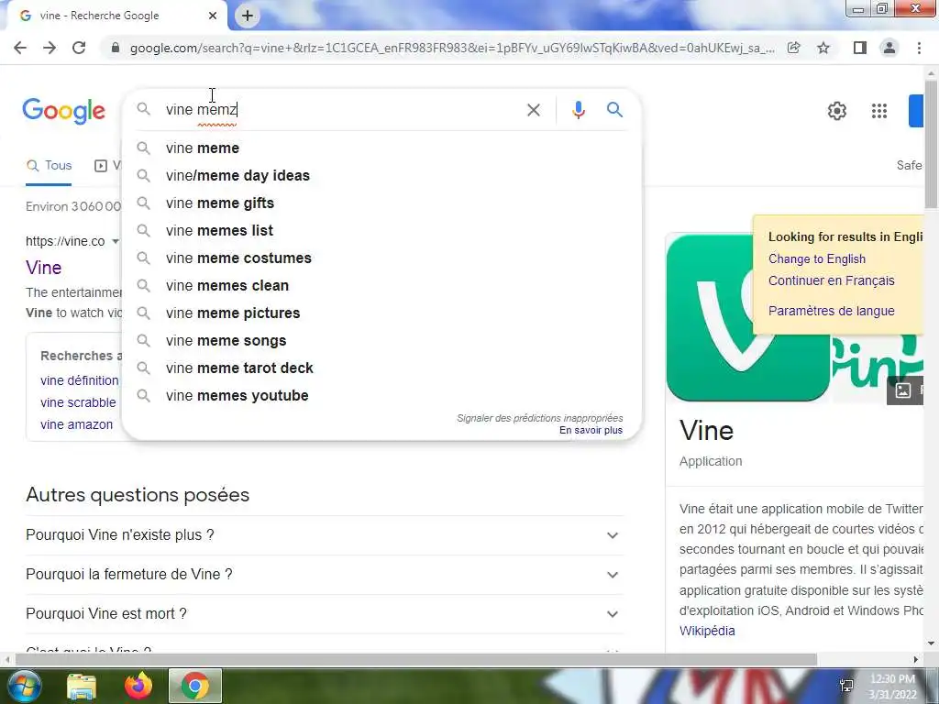Open Chrome's three-dot menu
The width and height of the screenshot is (939, 704).
point(919,48)
